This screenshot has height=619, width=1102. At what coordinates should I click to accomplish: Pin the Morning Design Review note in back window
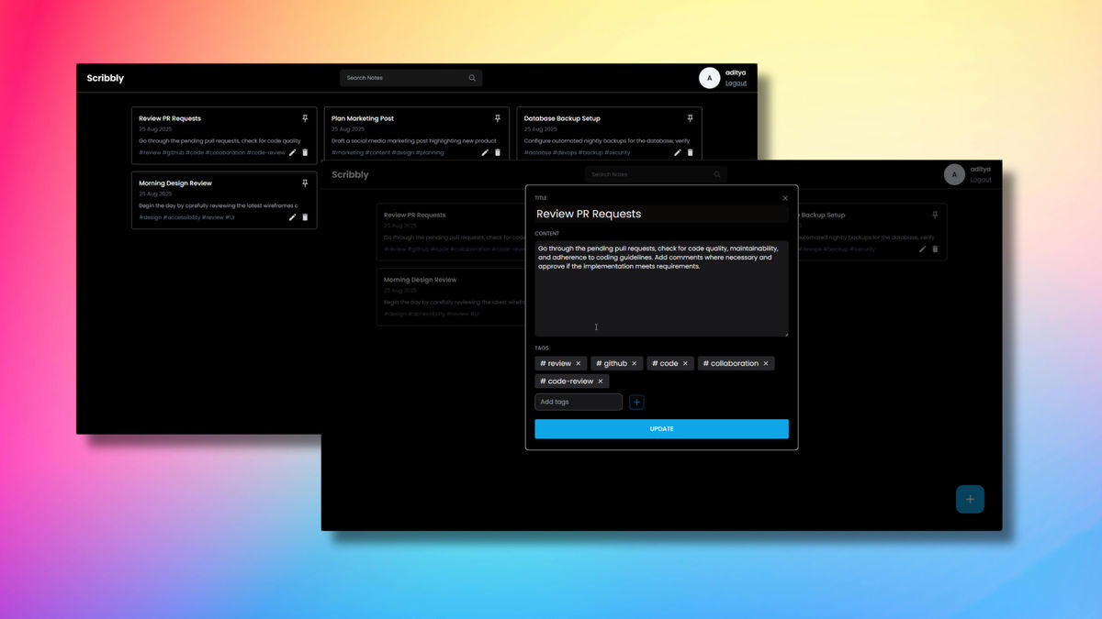point(305,183)
